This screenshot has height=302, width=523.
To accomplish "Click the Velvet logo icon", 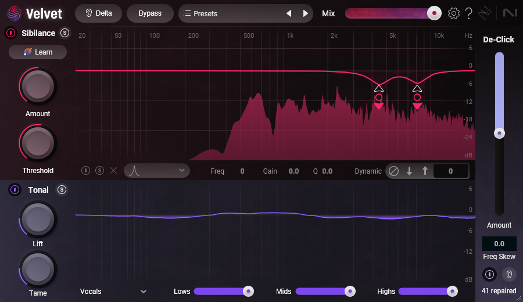I will click(15, 13).
